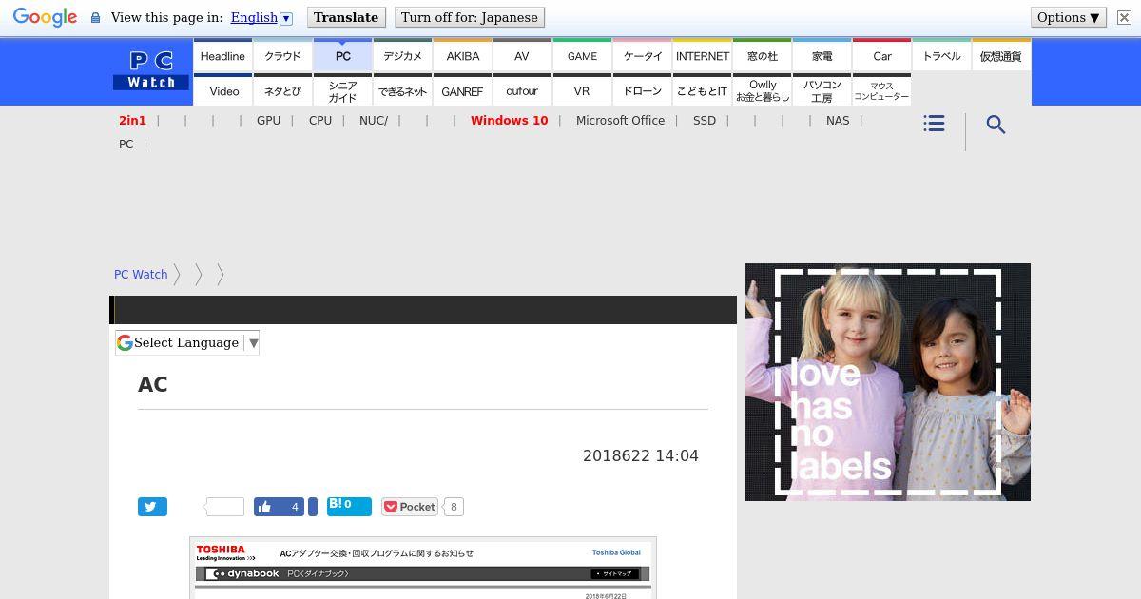Open the パソコン工房 tab
The width and height of the screenshot is (1141, 599).
822,91
